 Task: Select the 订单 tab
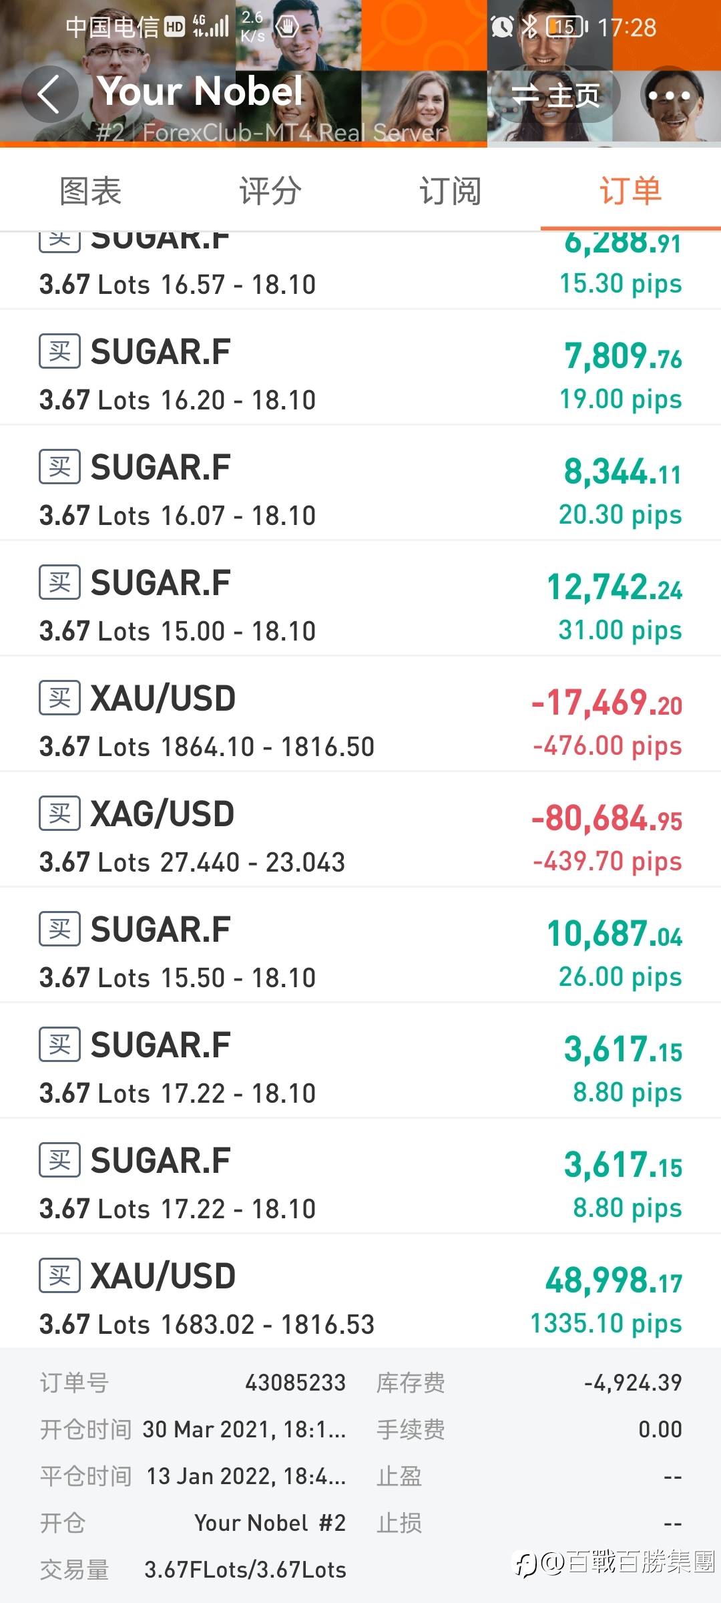coord(630,191)
